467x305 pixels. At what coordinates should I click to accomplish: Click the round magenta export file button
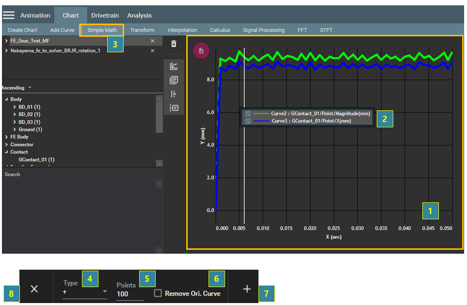(x=201, y=51)
